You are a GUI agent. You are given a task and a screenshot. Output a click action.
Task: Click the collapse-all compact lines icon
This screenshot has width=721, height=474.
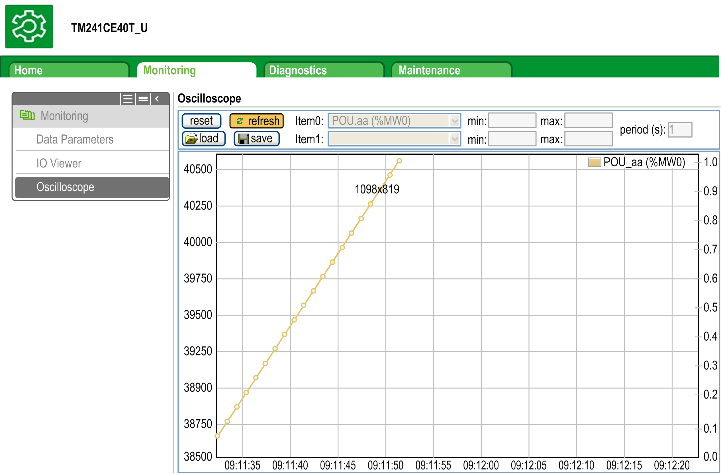(x=143, y=99)
